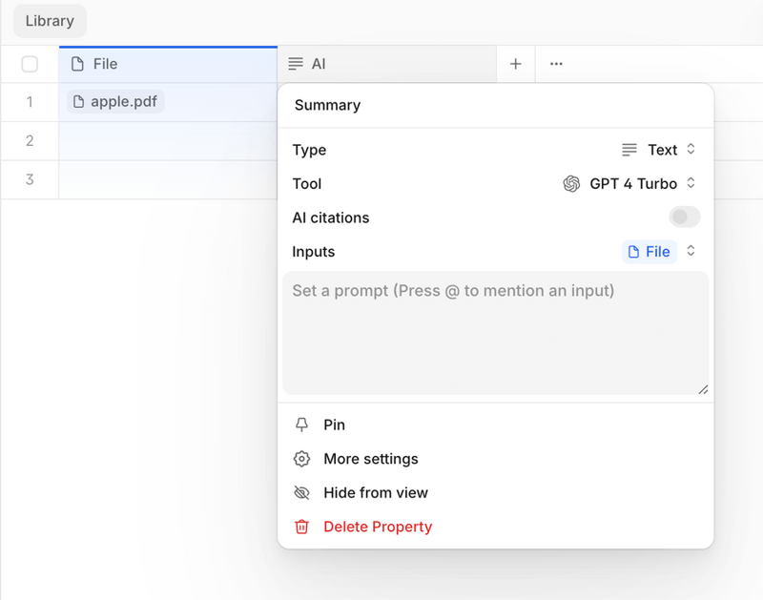The width and height of the screenshot is (763, 600).
Task: Choose Pin from the property menu
Action: (335, 424)
